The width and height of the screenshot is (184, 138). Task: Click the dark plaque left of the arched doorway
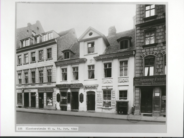[x=82, y=98]
